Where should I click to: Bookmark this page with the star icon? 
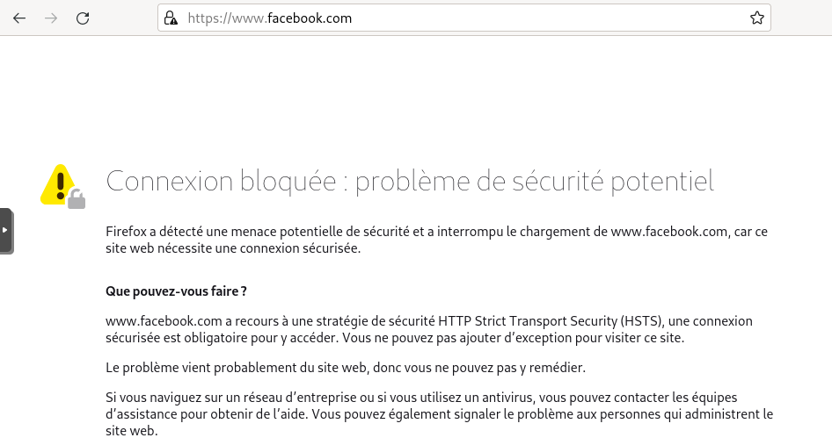coord(757,18)
